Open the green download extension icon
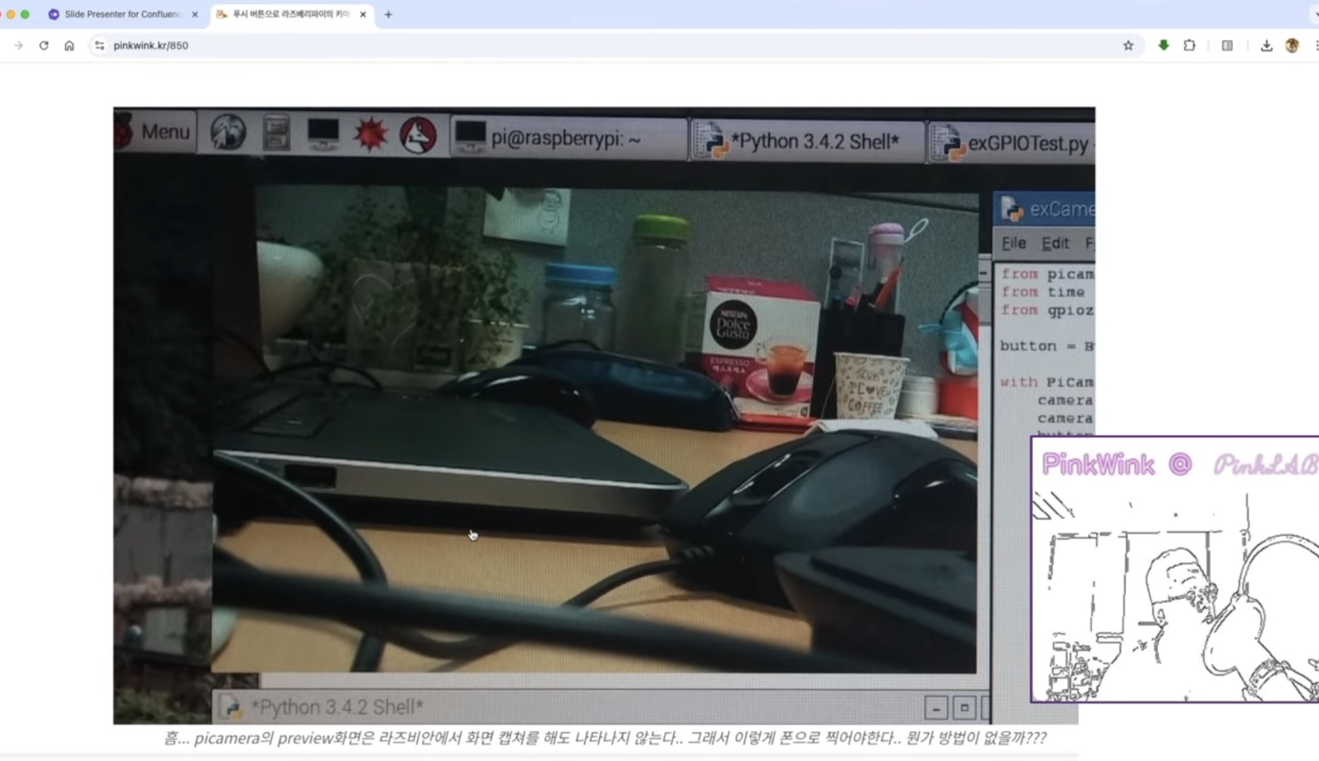This screenshot has width=1319, height=761. 1163,45
